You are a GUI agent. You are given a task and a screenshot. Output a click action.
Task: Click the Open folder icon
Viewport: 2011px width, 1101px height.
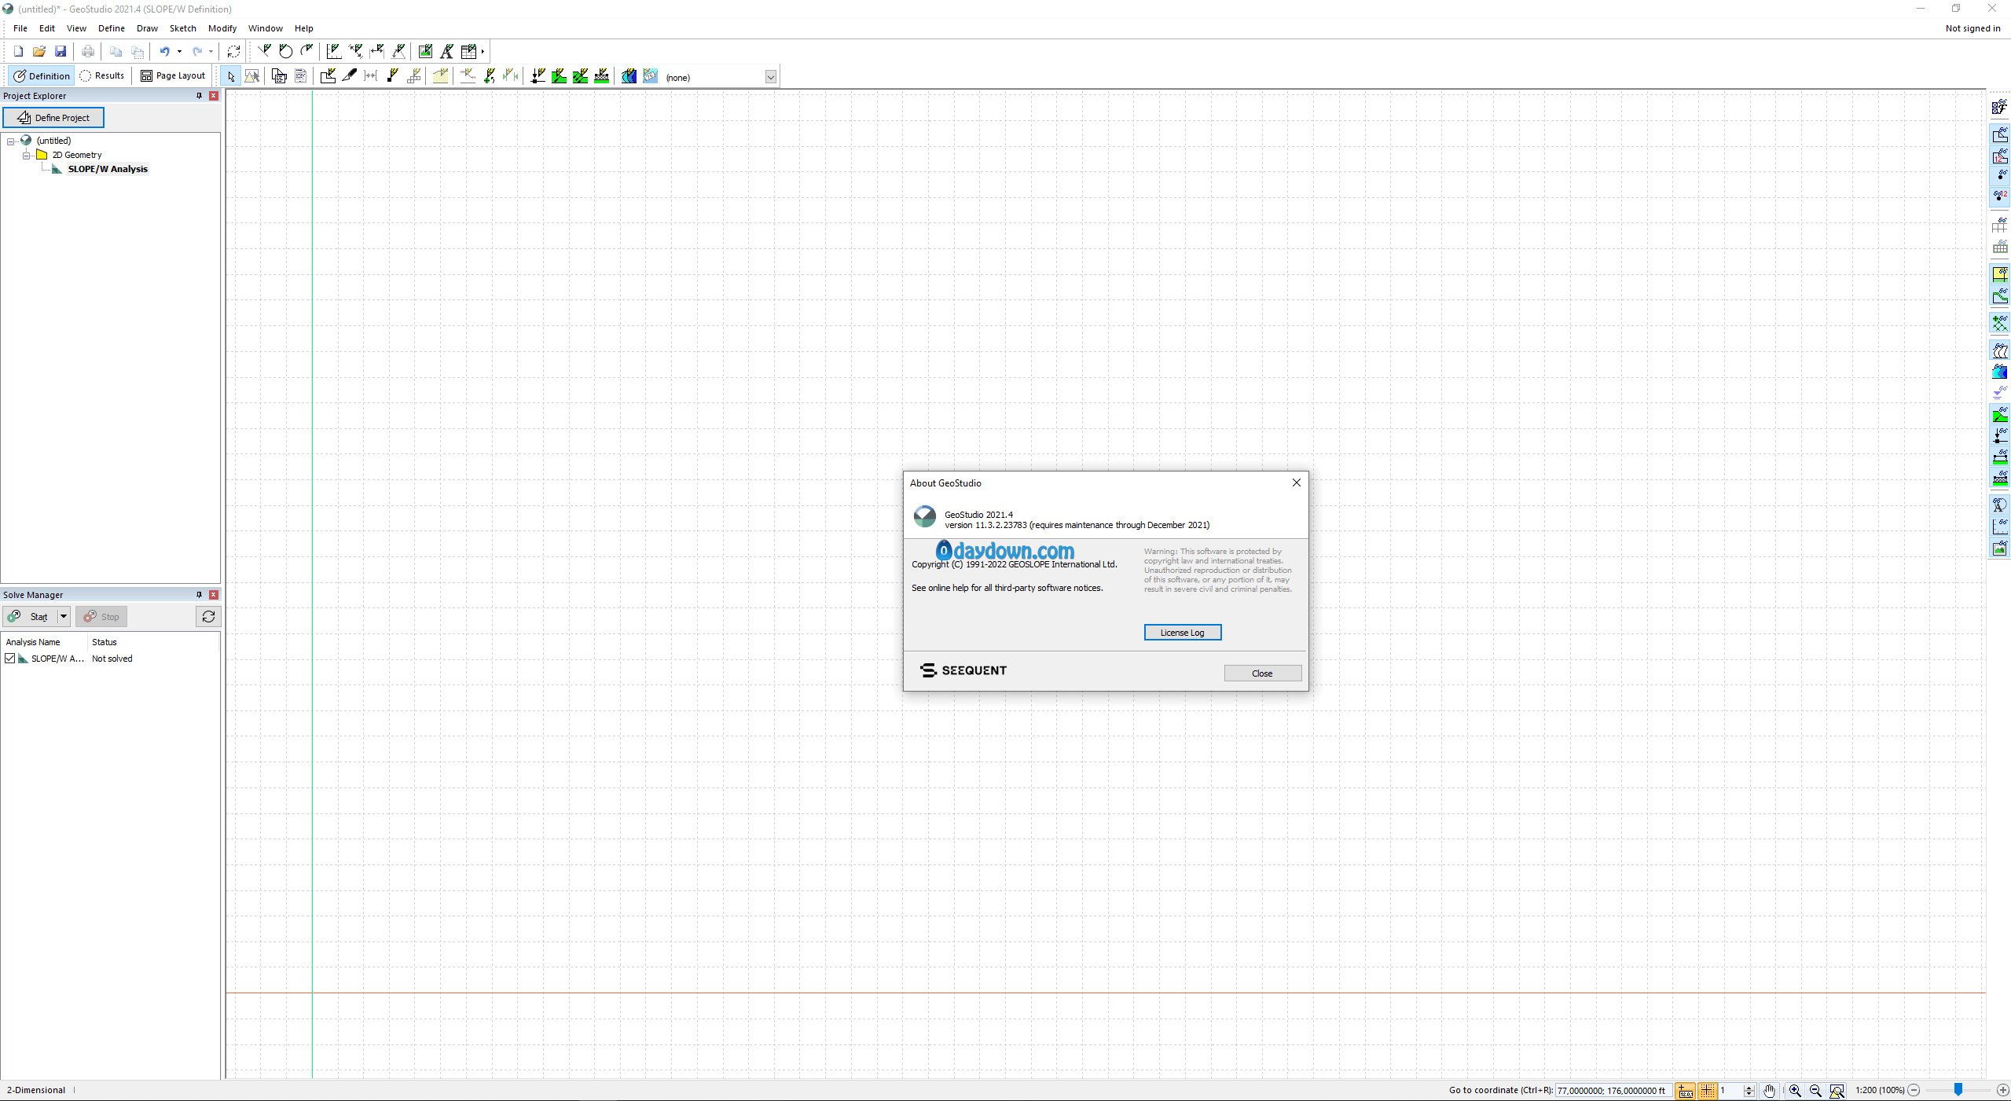pyautogui.click(x=39, y=51)
